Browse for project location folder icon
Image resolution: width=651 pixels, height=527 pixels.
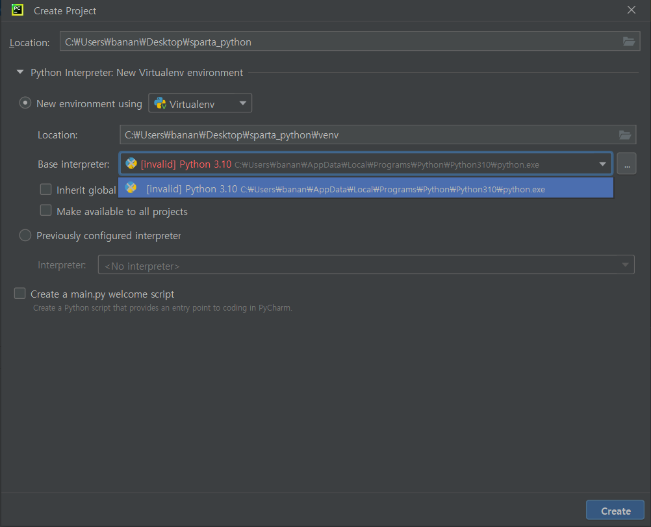click(x=628, y=42)
